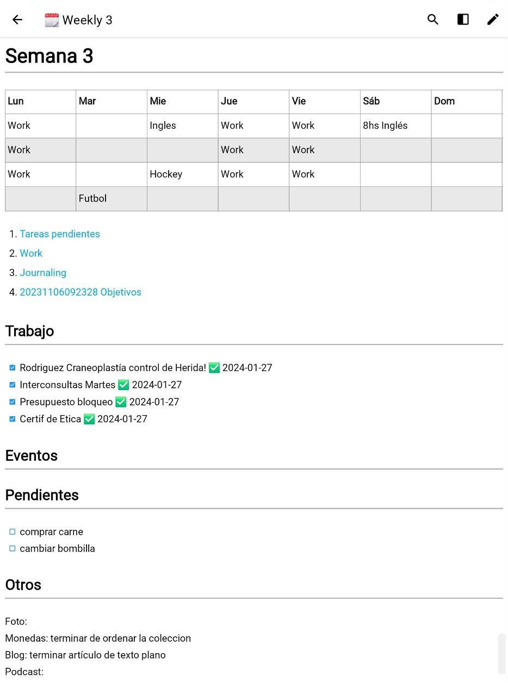Viewport: 508px width, 683px height.
Task: Open search with the magnifier icon
Action: click(x=433, y=20)
